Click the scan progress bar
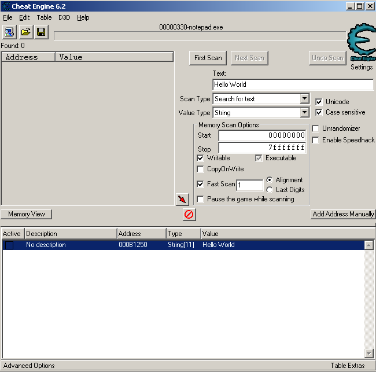Screen dimensions: 376x372 coord(200,36)
